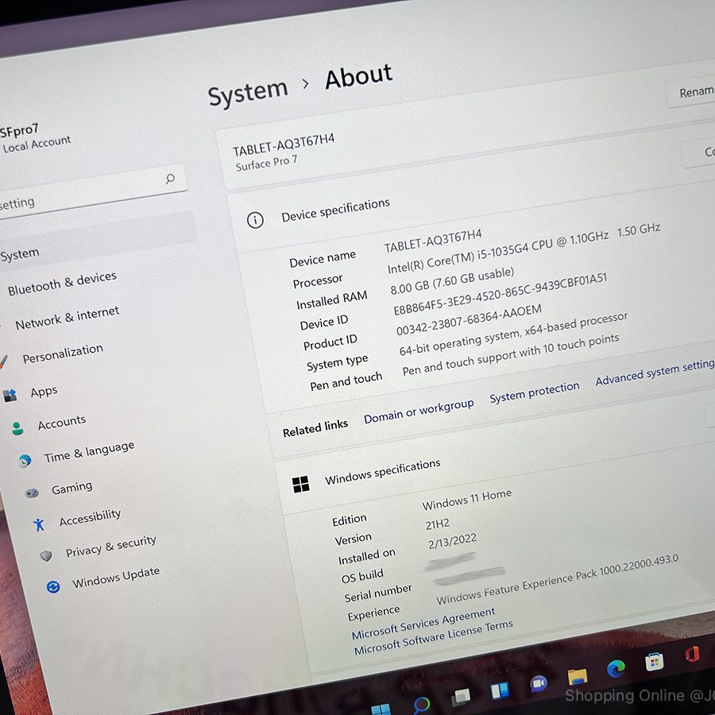Open Gaming via its controller icon
Screen dimensions: 715x715
coord(32,493)
